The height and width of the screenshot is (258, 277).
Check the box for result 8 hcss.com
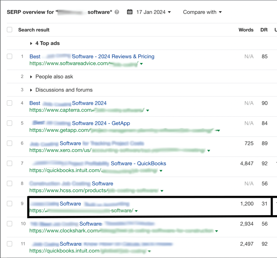point(9,183)
